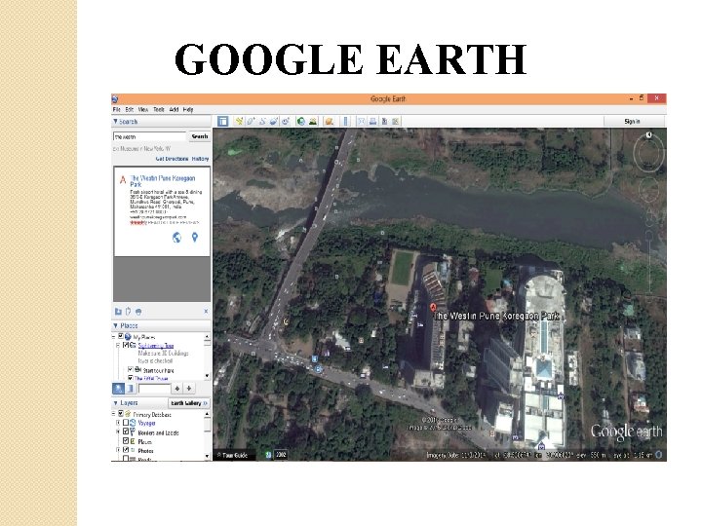Collapse the My Places tree node
The width and height of the screenshot is (702, 526).
coord(114,336)
